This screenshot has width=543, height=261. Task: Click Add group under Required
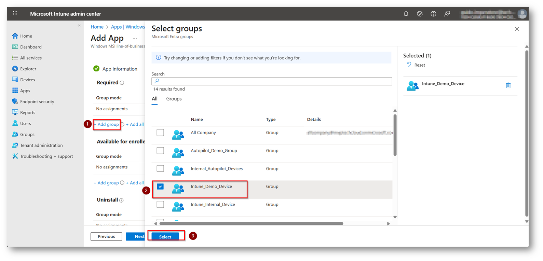click(106, 124)
